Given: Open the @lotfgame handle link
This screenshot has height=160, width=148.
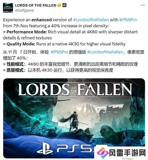Looking at the screenshot, I should [x=24, y=11].
